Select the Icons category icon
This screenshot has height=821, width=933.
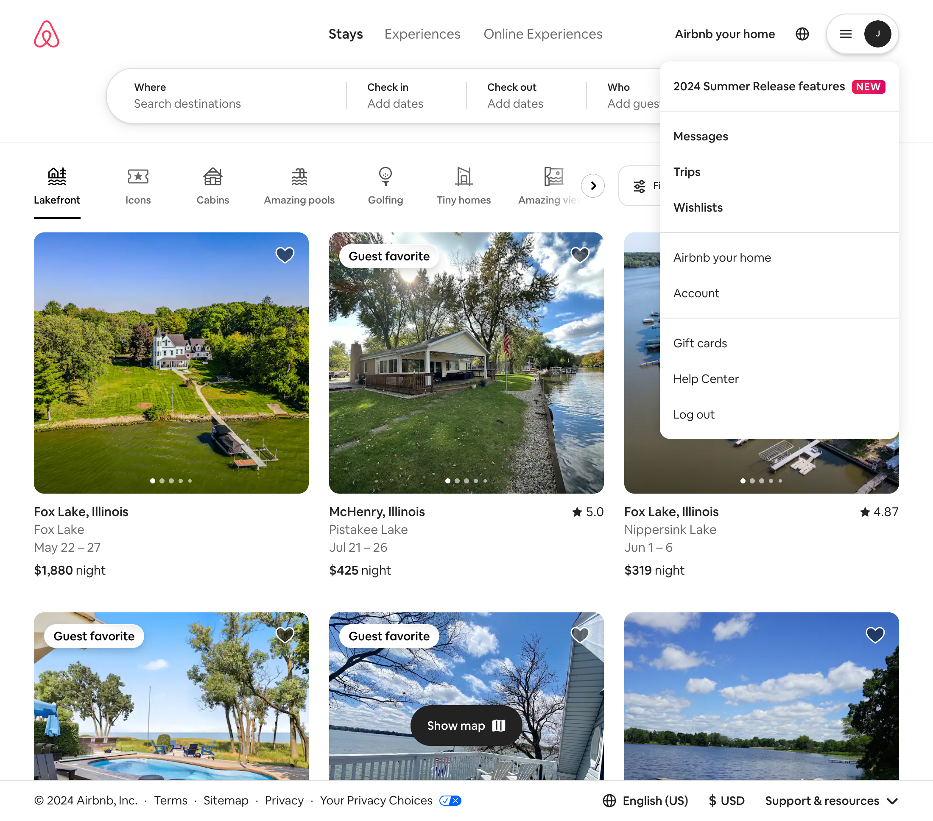point(138,176)
